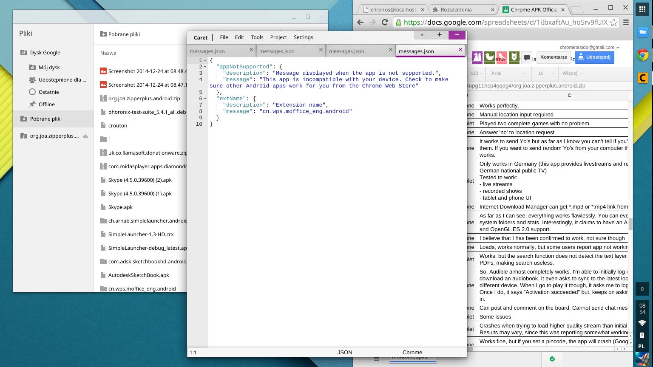Viewport: 653px width, 367px height.
Task: Bookmark the page with star icon
Action: (614, 23)
